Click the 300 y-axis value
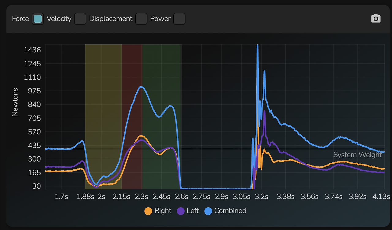This screenshot has height=230, width=392. pos(34,159)
